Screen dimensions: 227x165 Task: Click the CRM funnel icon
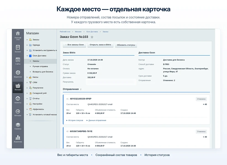pos(30,82)
